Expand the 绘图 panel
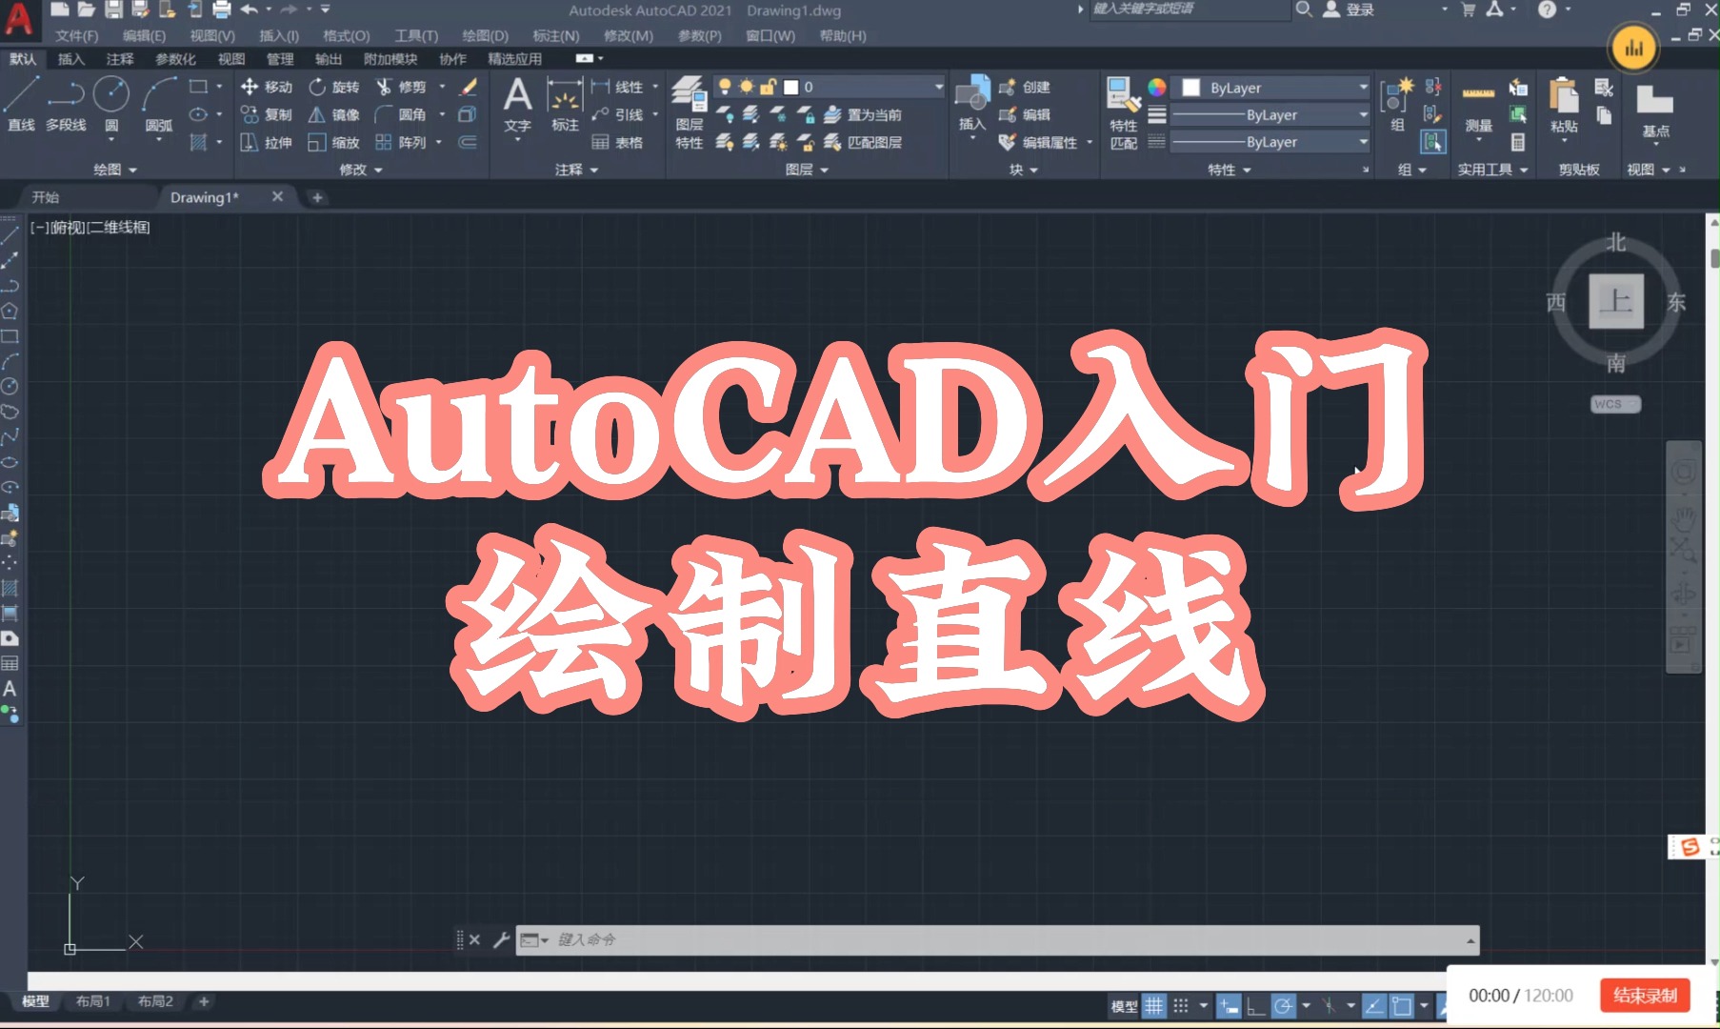 coord(115,170)
